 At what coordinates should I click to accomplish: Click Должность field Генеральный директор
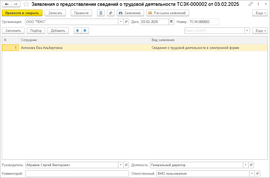(196, 165)
